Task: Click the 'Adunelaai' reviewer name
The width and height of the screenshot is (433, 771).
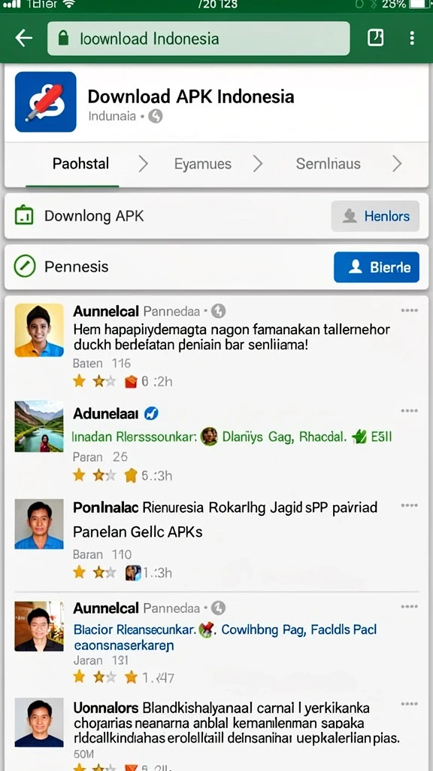Action: point(105,414)
